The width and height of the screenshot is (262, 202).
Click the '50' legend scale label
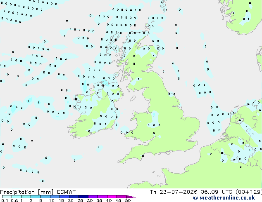click(128, 200)
